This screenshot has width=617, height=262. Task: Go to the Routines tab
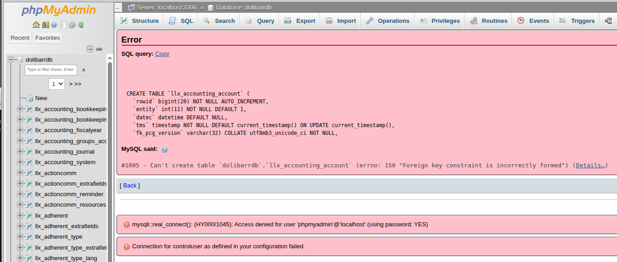[x=489, y=21]
